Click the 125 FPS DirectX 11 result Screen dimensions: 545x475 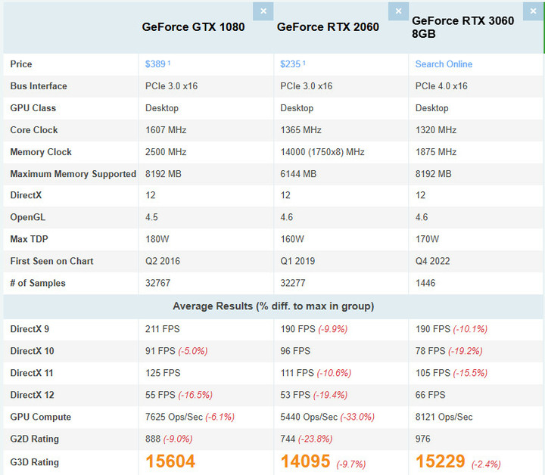163,373
